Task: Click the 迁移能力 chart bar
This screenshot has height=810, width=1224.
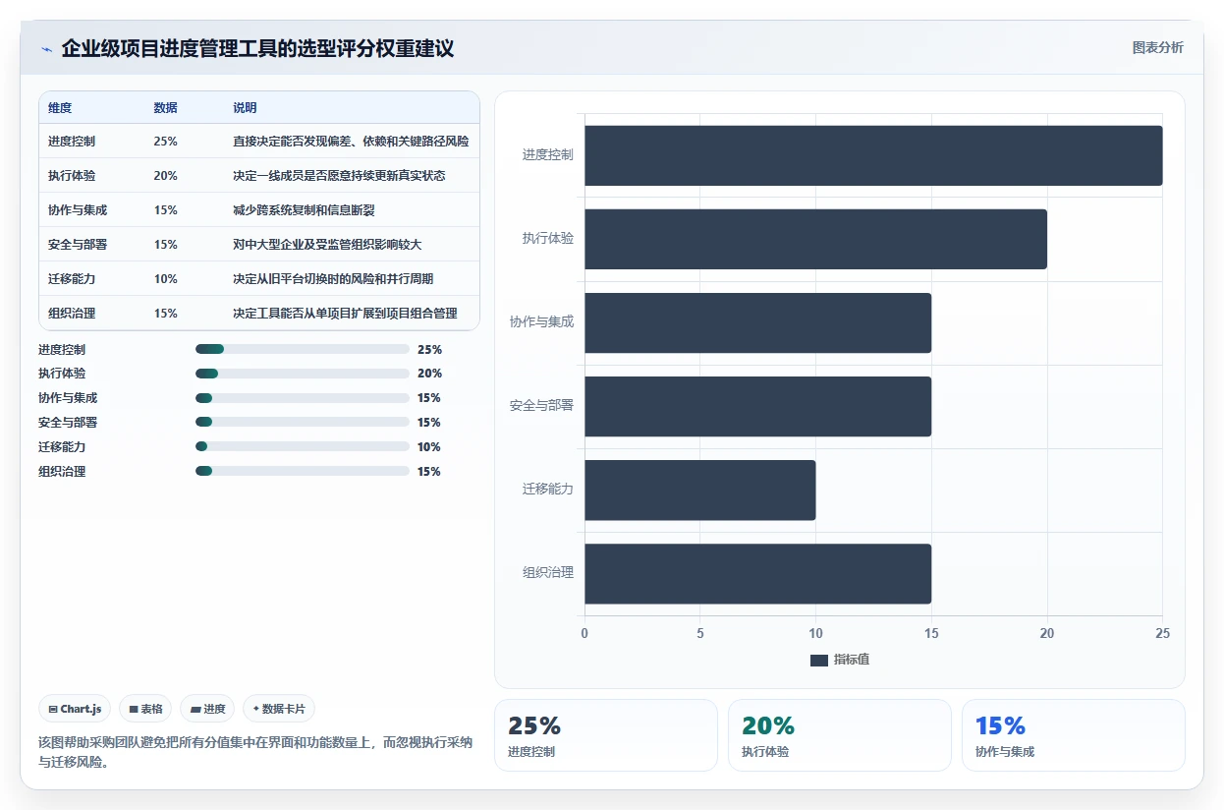Action: (699, 490)
